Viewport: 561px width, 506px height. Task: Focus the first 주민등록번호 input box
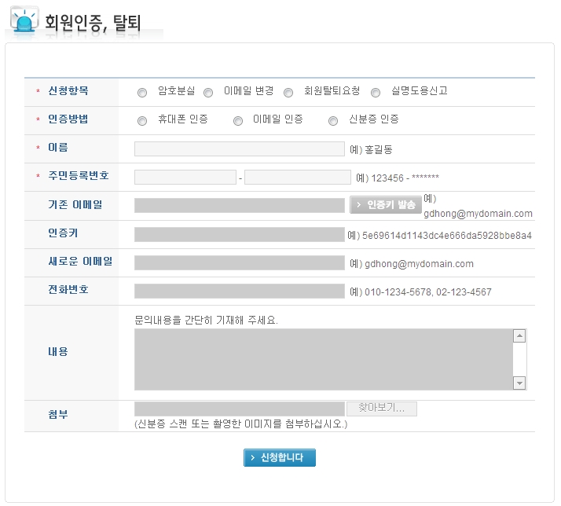coord(185,178)
